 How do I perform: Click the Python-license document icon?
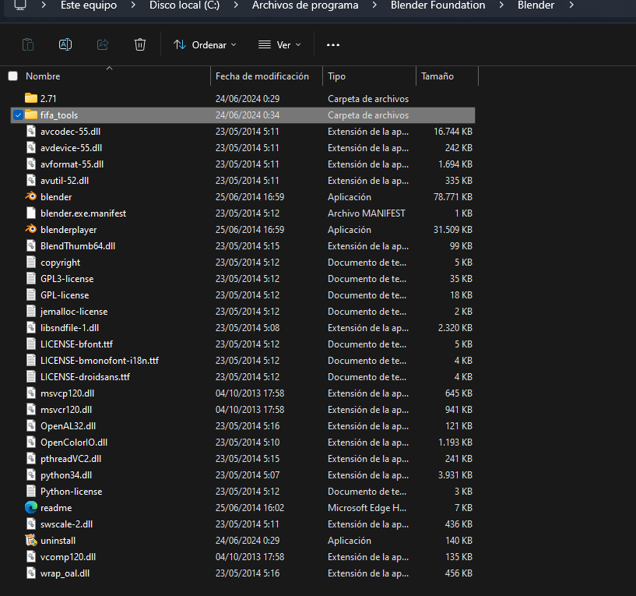click(x=31, y=492)
